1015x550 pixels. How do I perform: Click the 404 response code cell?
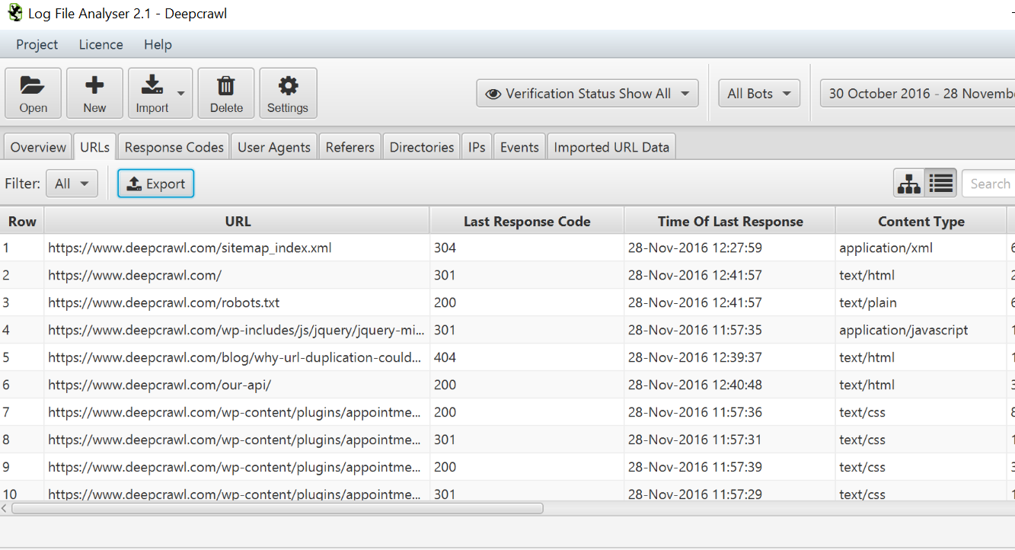[x=527, y=357]
